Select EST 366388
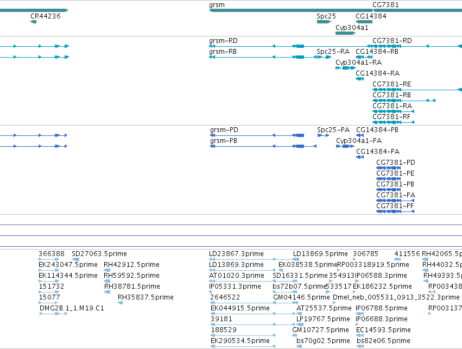This screenshot has width=462, height=349. (51, 254)
